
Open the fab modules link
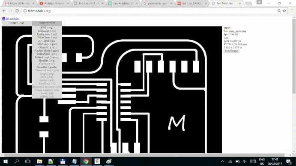[12, 18]
